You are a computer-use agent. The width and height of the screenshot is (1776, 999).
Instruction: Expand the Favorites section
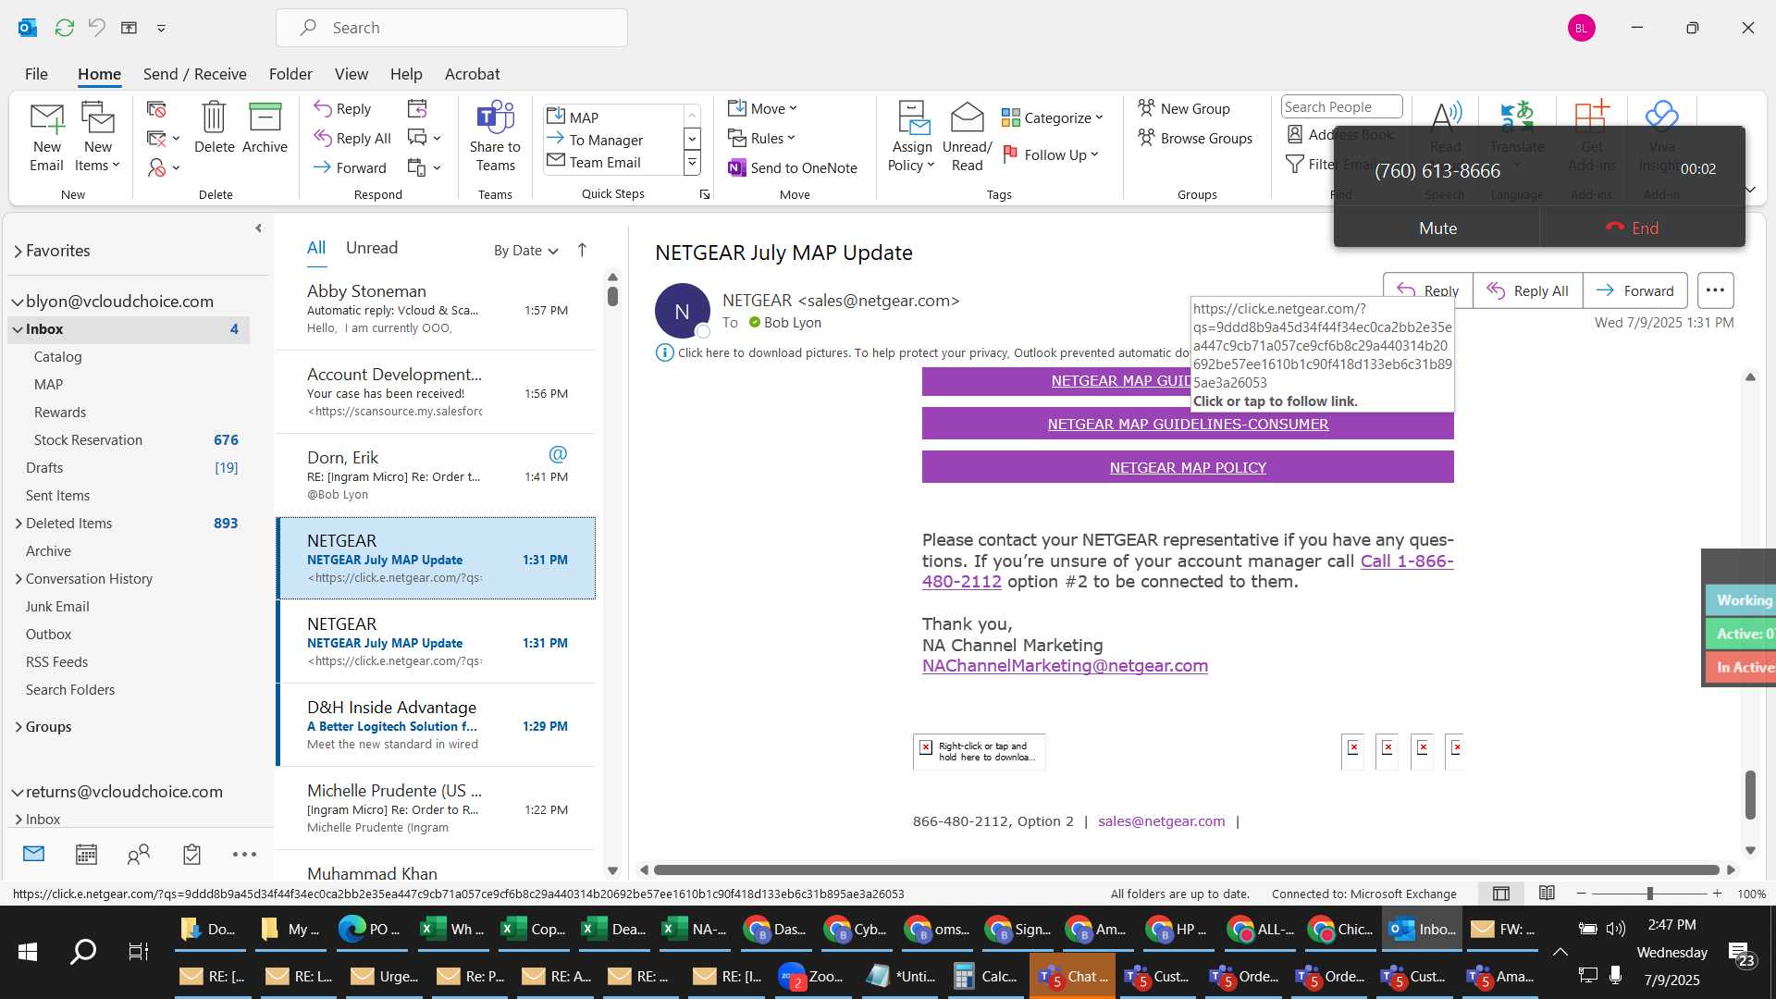click(x=18, y=251)
